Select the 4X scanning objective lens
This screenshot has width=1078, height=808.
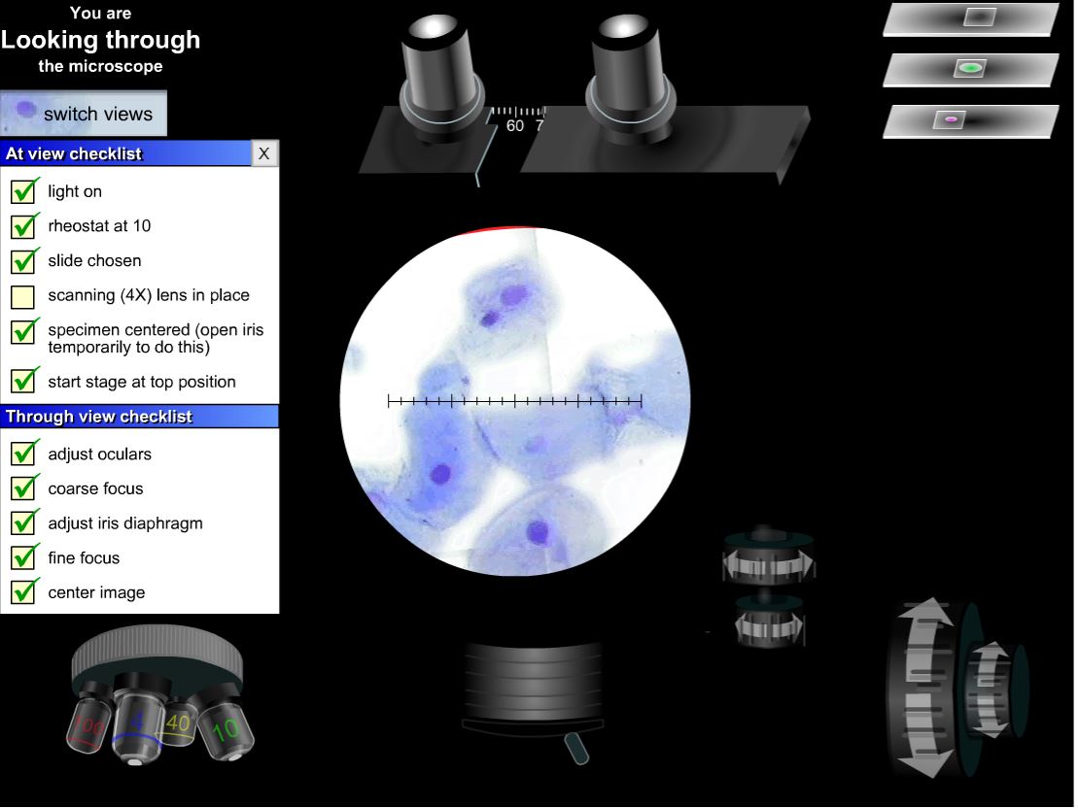(x=136, y=724)
